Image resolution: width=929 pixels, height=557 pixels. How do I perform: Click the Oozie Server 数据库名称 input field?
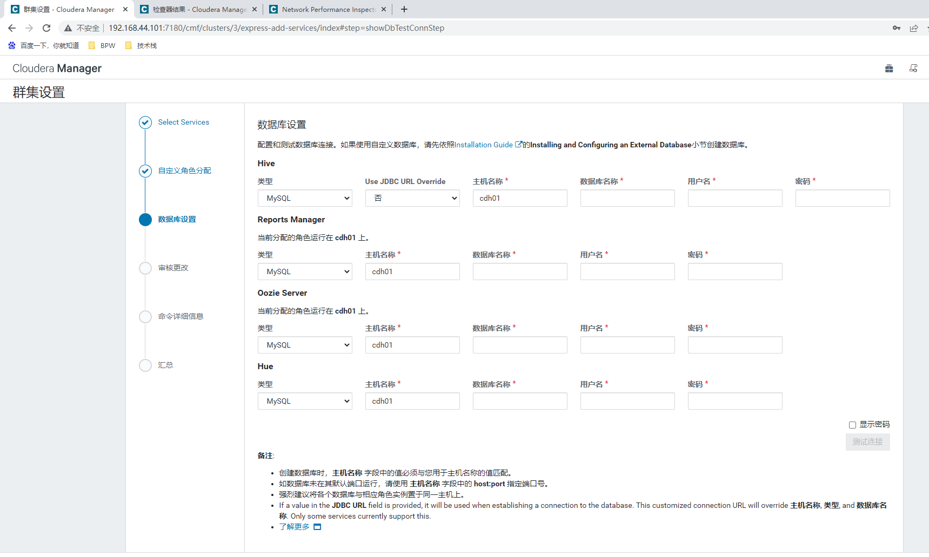coord(519,344)
